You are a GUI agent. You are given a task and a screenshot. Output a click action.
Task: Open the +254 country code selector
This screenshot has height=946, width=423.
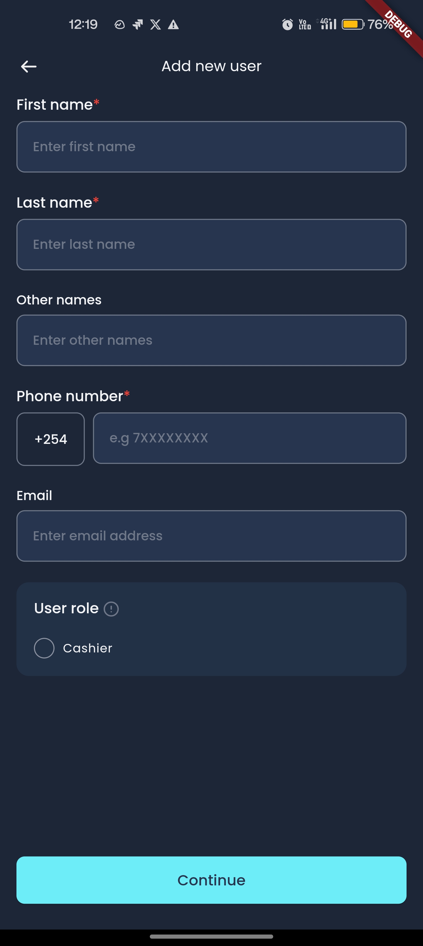(x=51, y=439)
